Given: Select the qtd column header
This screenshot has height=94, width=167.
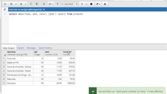Looking at the screenshot, I should [x=39, y=53].
